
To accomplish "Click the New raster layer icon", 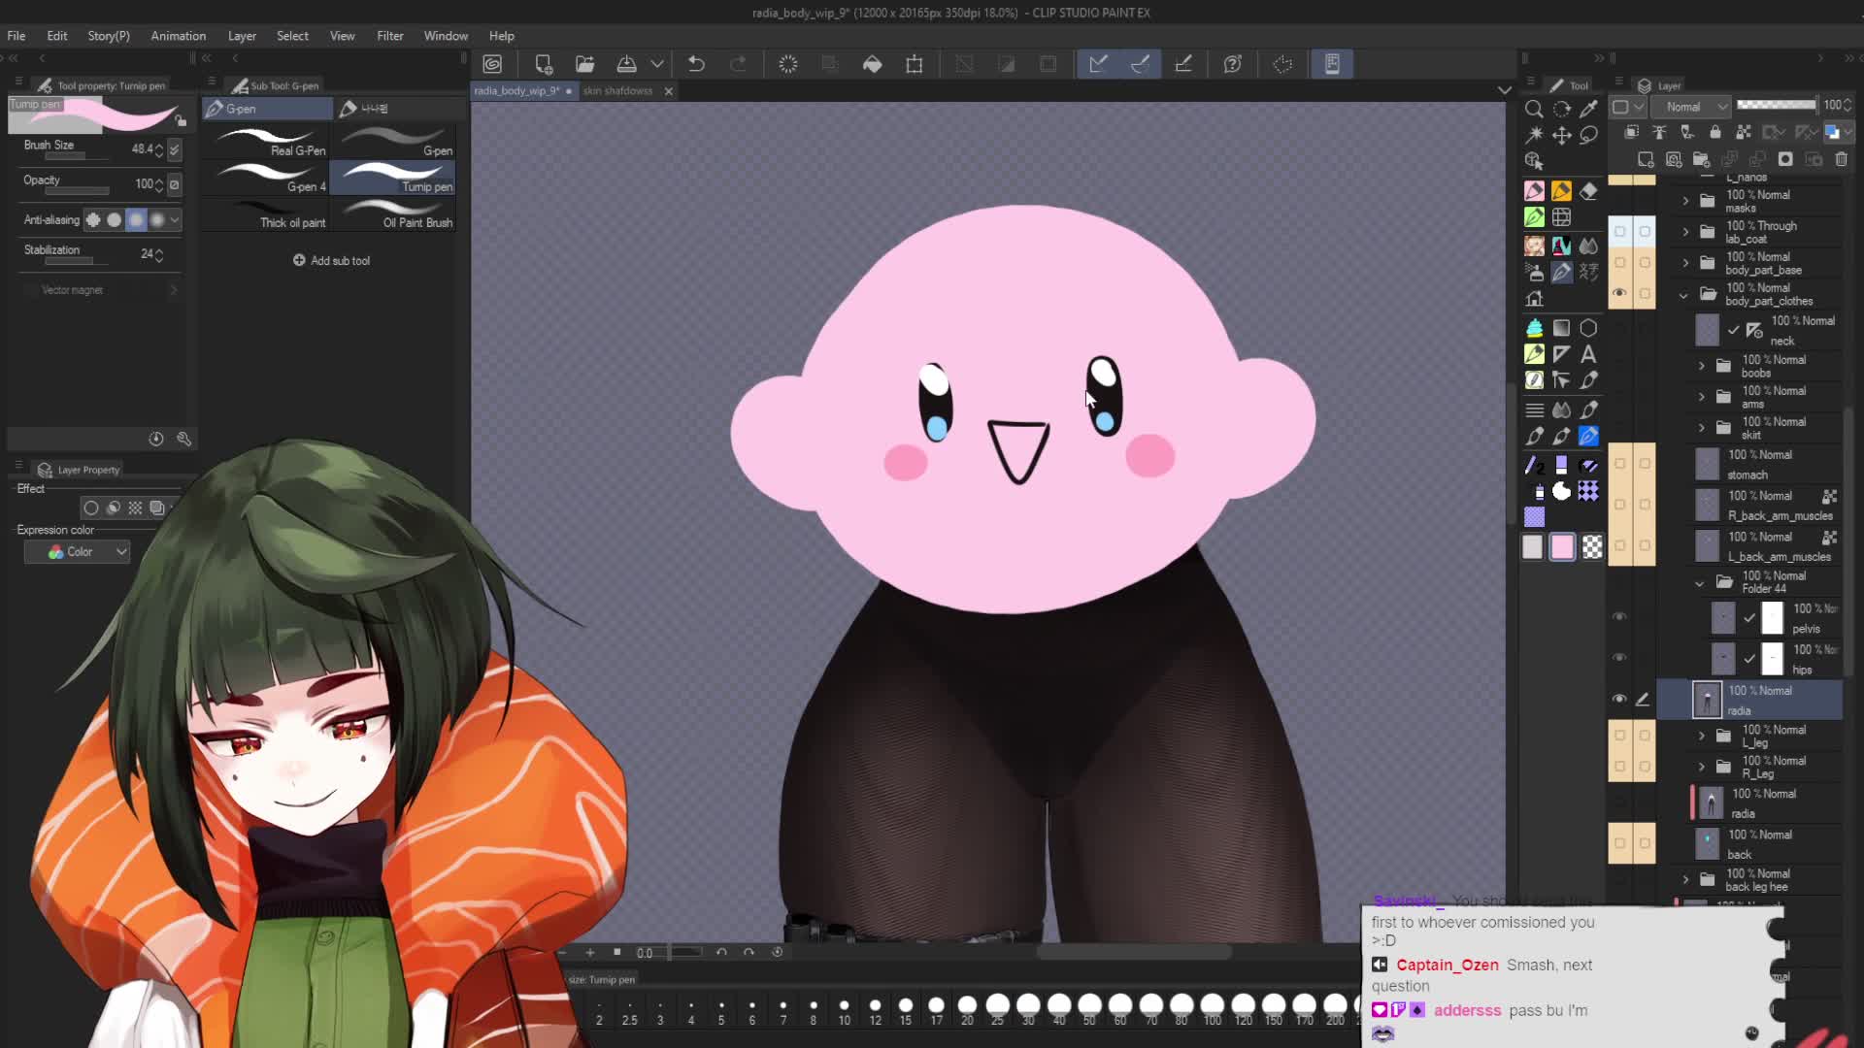I will point(1645,159).
